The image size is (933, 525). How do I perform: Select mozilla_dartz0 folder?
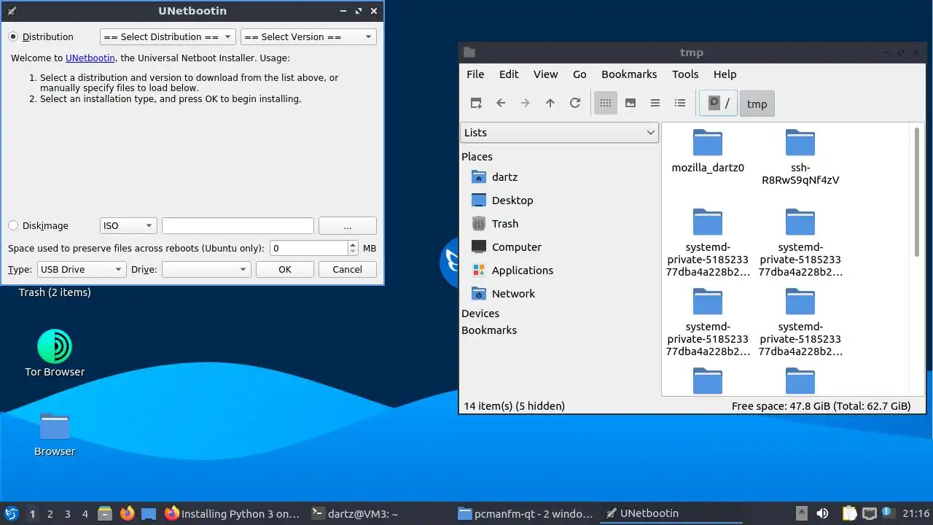[708, 152]
